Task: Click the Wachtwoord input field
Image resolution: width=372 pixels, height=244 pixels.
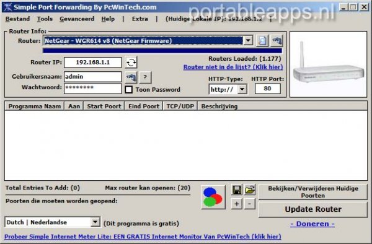Action: pos(93,88)
